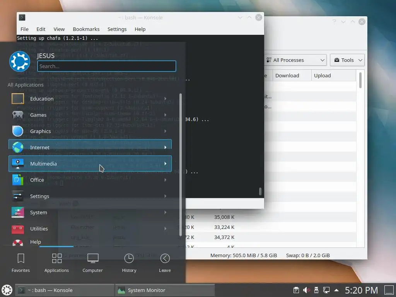Viewport: 396px width, 297px height.
Task: Expand the Education submenu arrow
Action: click(166, 99)
